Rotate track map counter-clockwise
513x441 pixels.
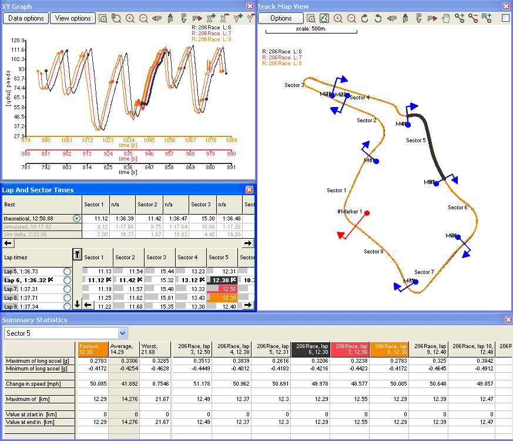(x=378, y=18)
